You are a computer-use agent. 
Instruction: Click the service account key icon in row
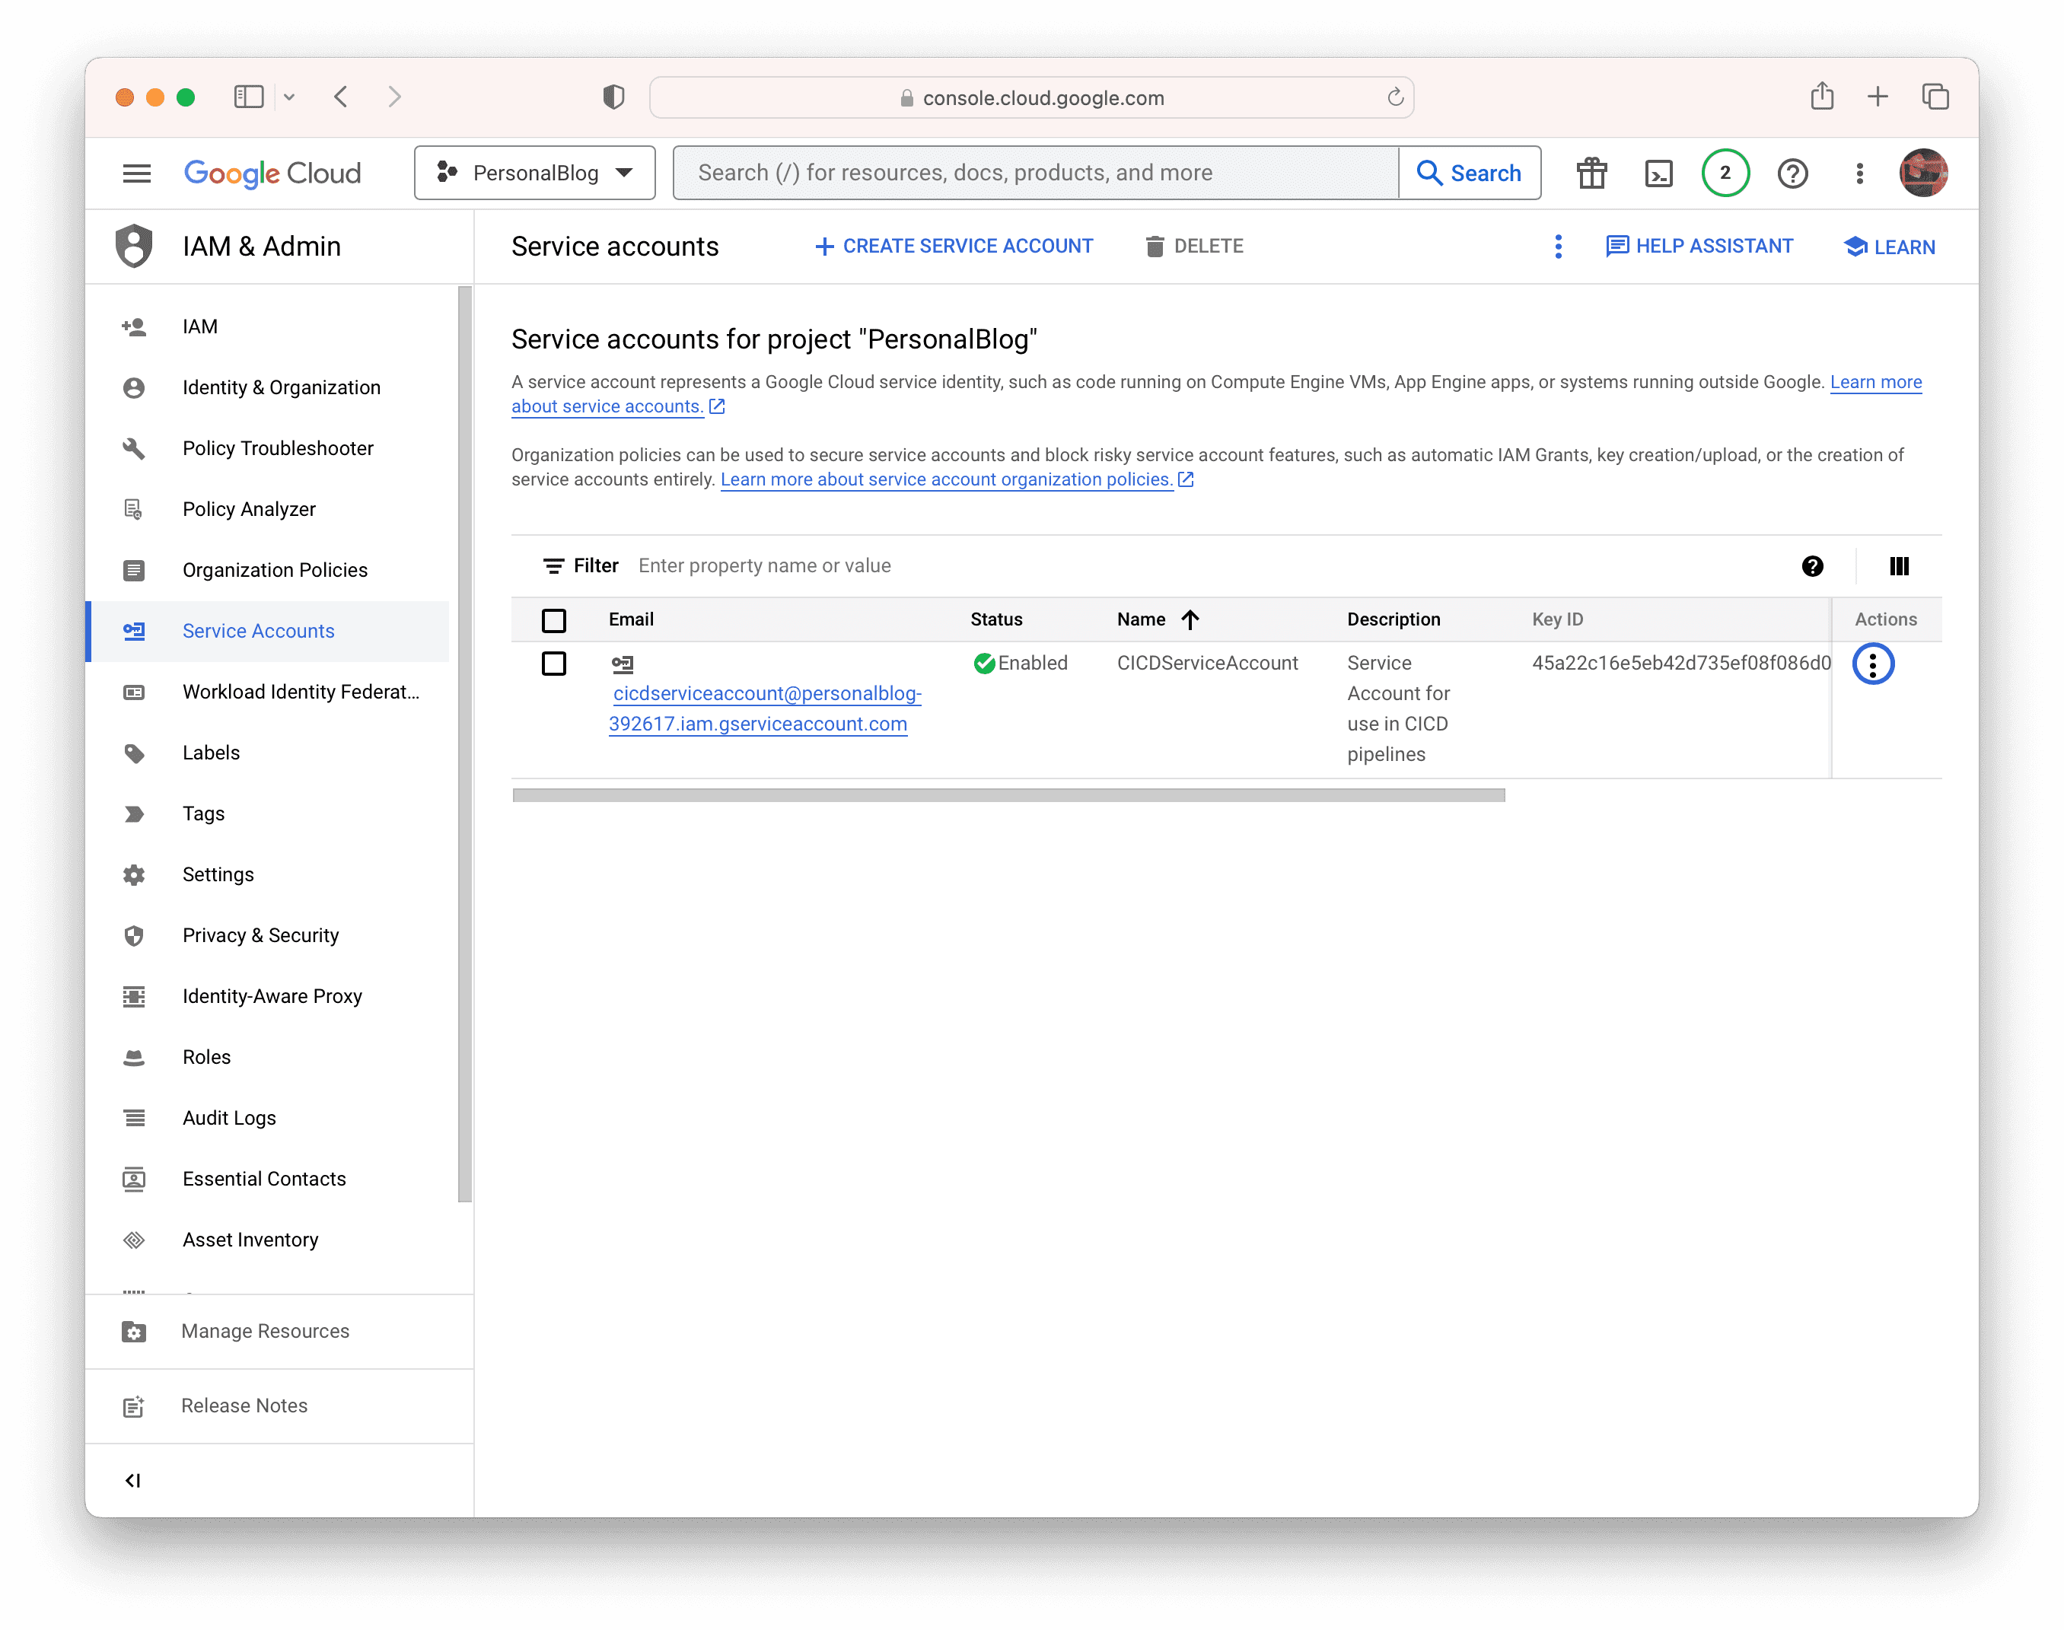point(622,664)
